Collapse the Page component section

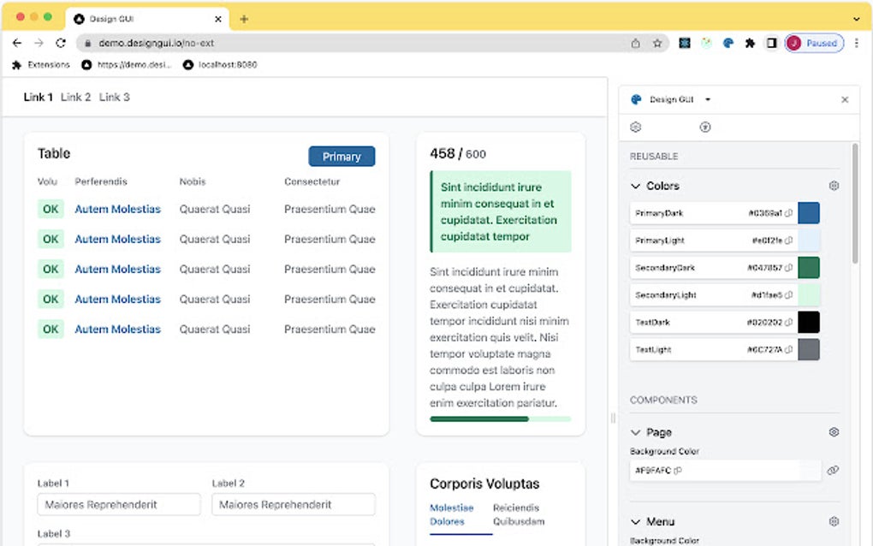[635, 432]
